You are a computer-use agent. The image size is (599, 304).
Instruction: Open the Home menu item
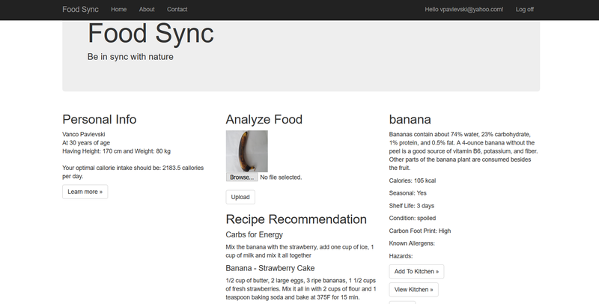[118, 9]
